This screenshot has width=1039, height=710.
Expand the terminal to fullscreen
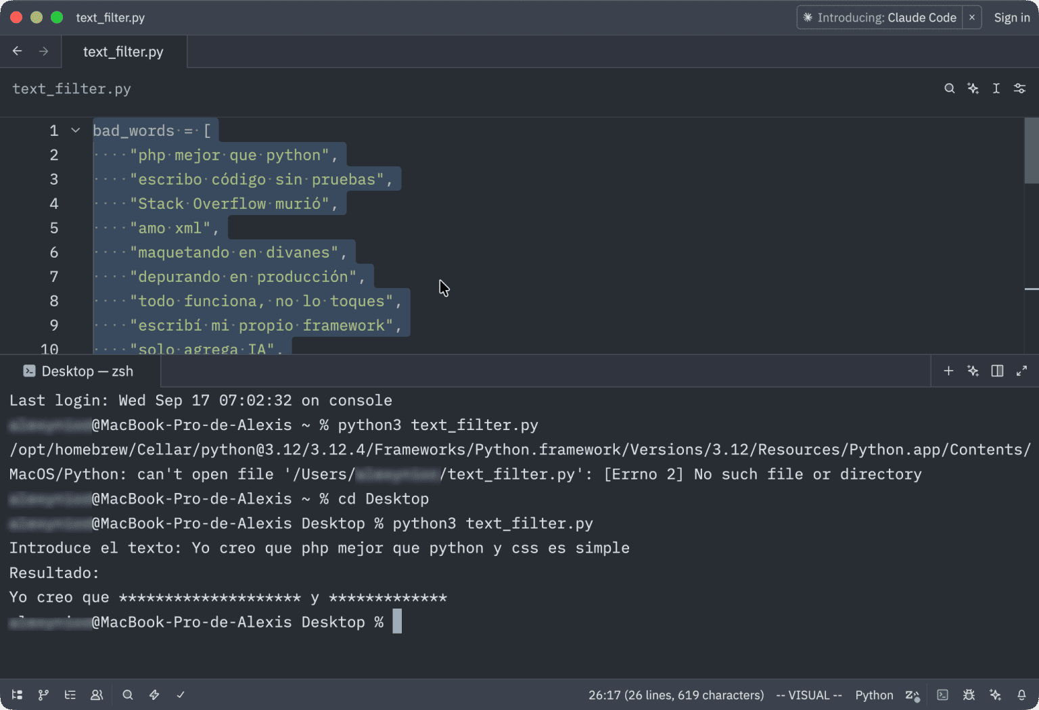click(1021, 371)
